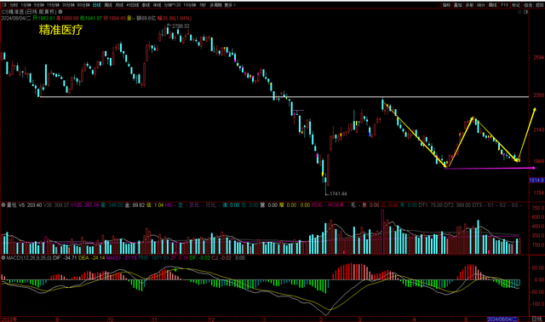The height and width of the screenshot is (322, 545).
Task: Select the 季线 quarterly period
Action: [x=146, y=5]
